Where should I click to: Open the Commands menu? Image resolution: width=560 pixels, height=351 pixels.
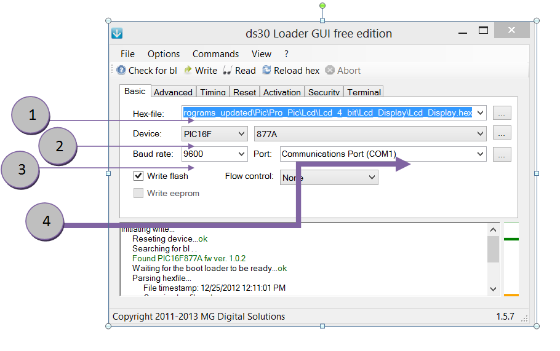tap(215, 54)
